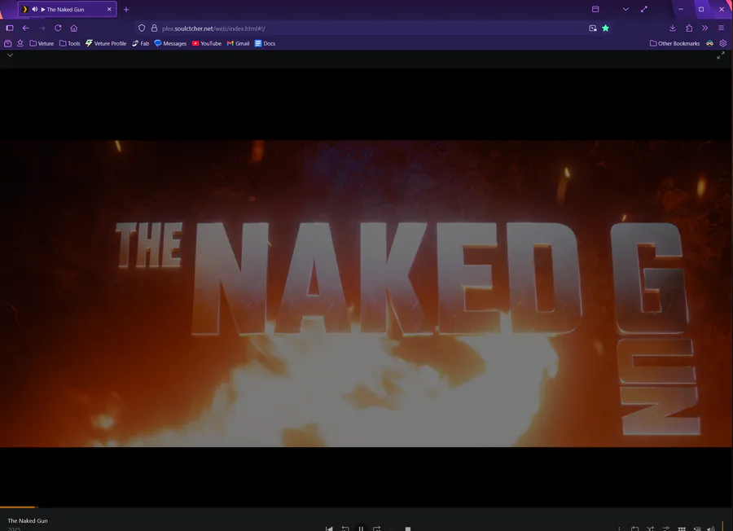Stop playback with the stop button
The image size is (733, 531).
tap(408, 529)
